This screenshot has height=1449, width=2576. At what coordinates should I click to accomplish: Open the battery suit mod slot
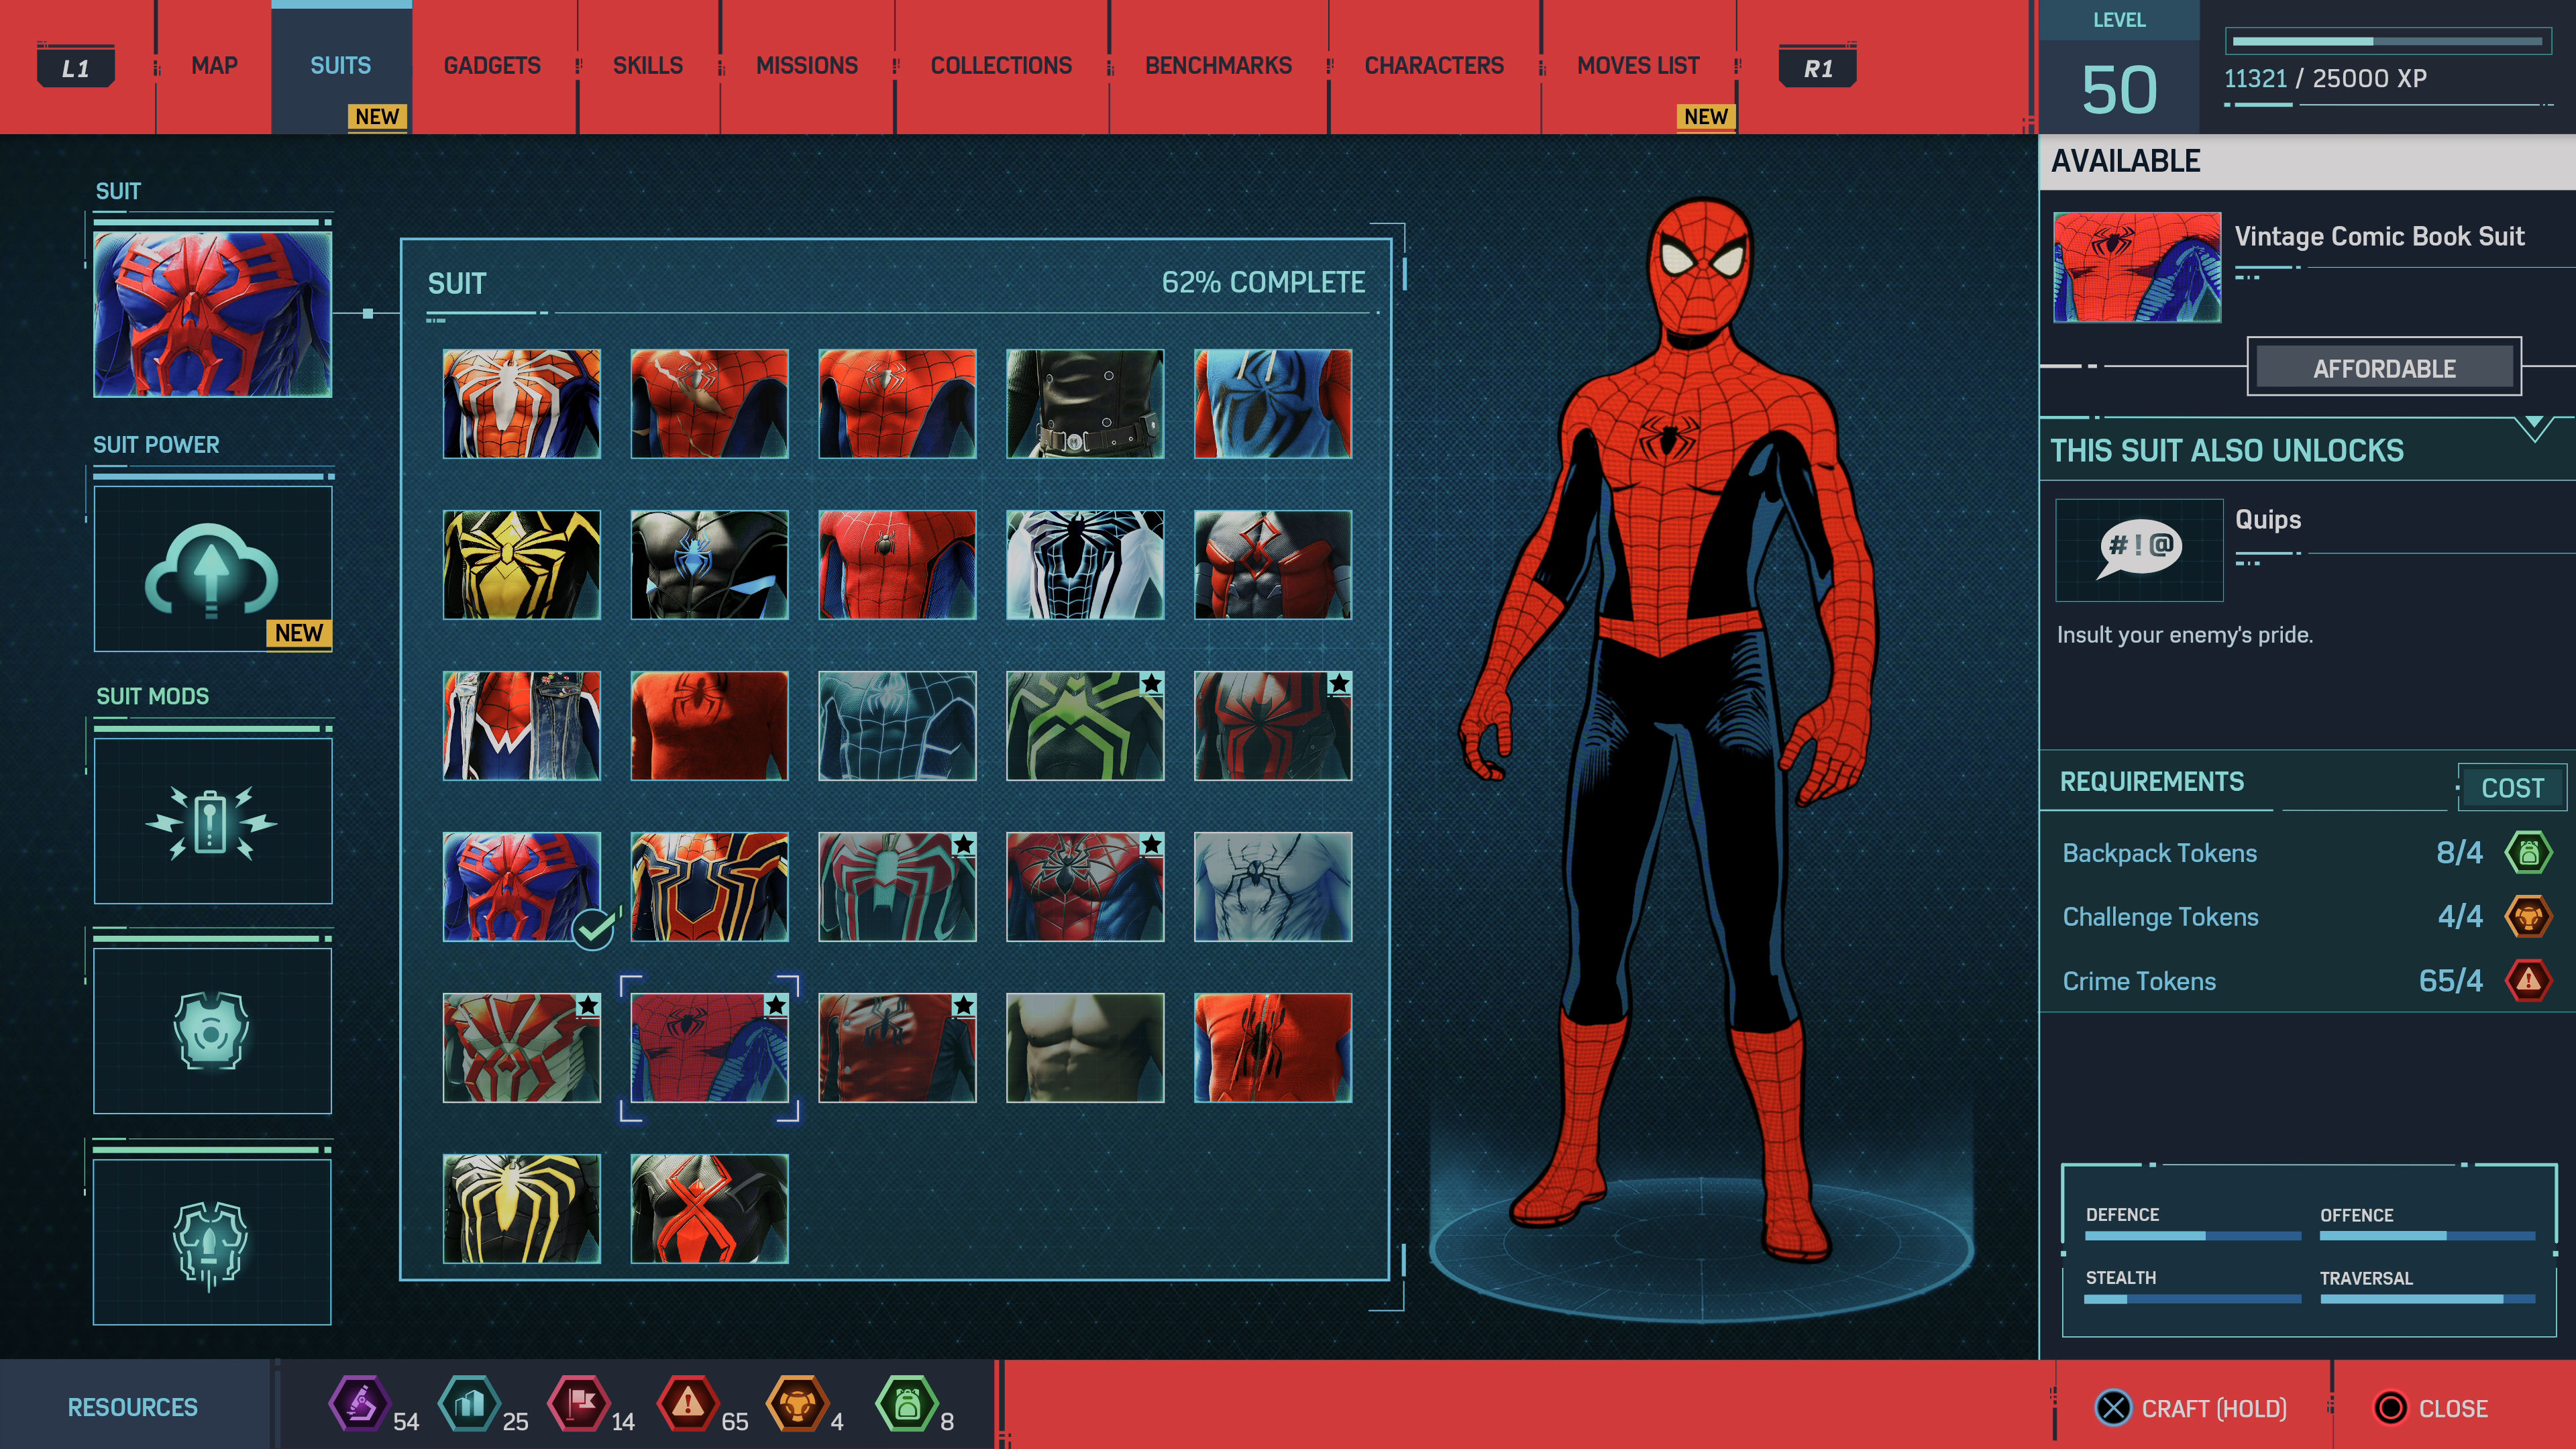click(x=213, y=822)
